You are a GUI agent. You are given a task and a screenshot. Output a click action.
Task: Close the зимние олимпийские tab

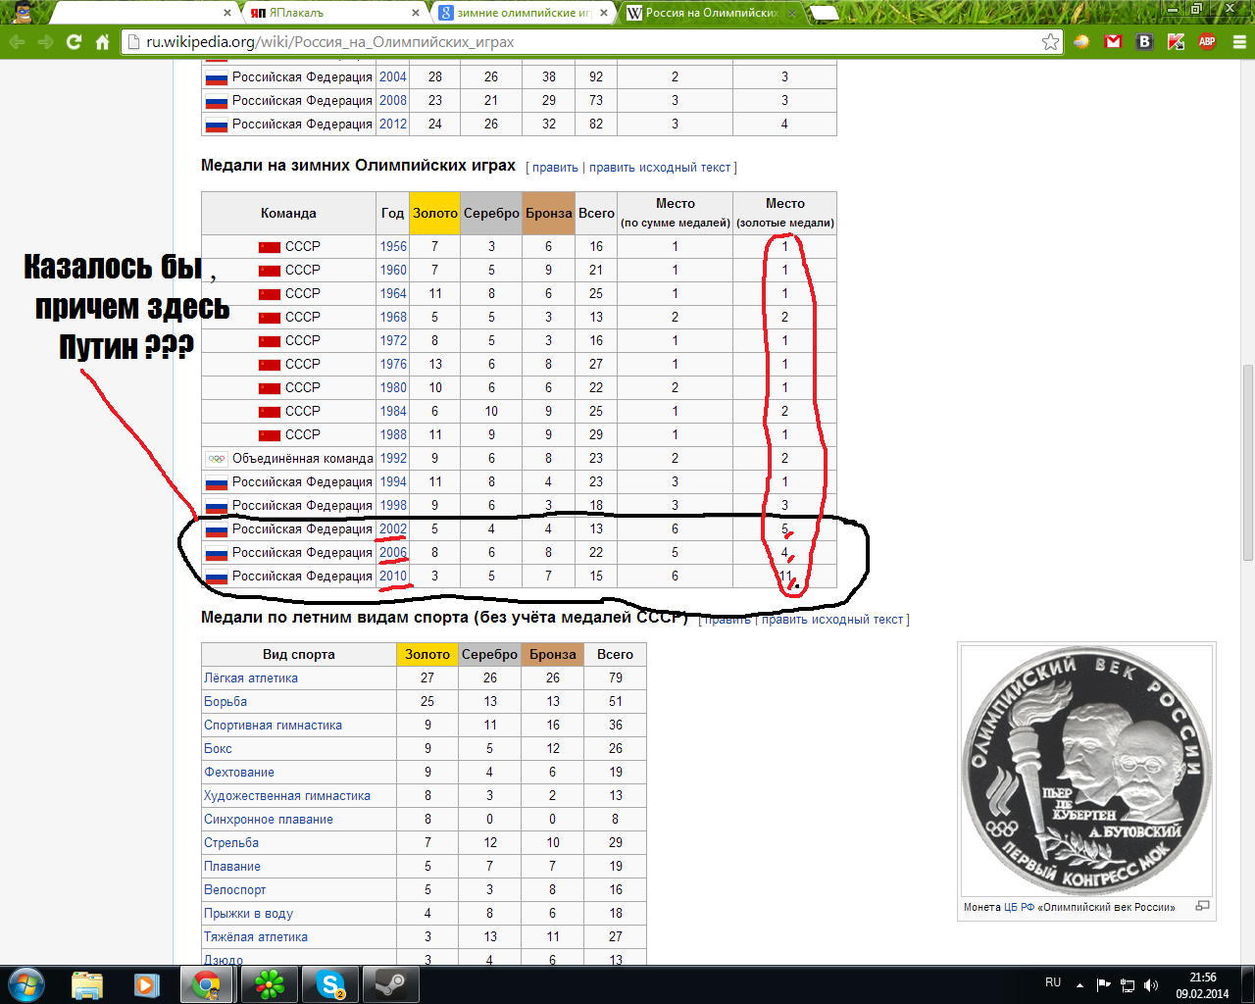[x=604, y=13]
